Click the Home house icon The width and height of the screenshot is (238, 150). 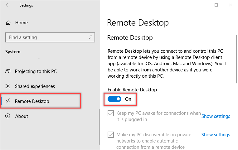click(x=8, y=23)
